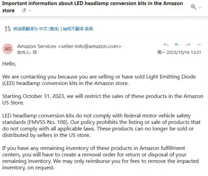
Task: Click the translator icon beside the translate links
Action: [x=8, y=29]
